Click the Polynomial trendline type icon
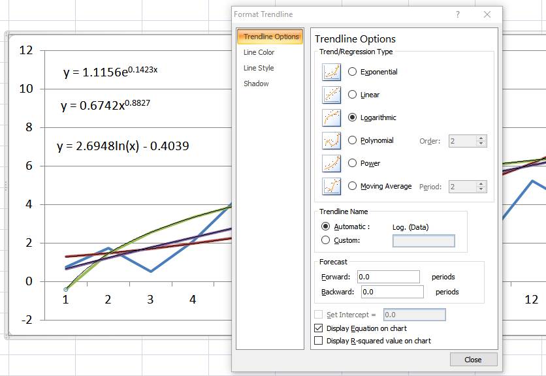The image size is (546, 376). [332, 140]
